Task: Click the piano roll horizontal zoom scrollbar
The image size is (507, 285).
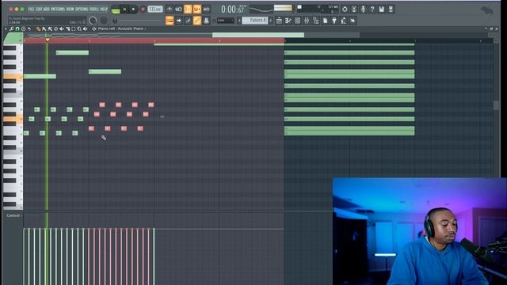Action: 258,35
